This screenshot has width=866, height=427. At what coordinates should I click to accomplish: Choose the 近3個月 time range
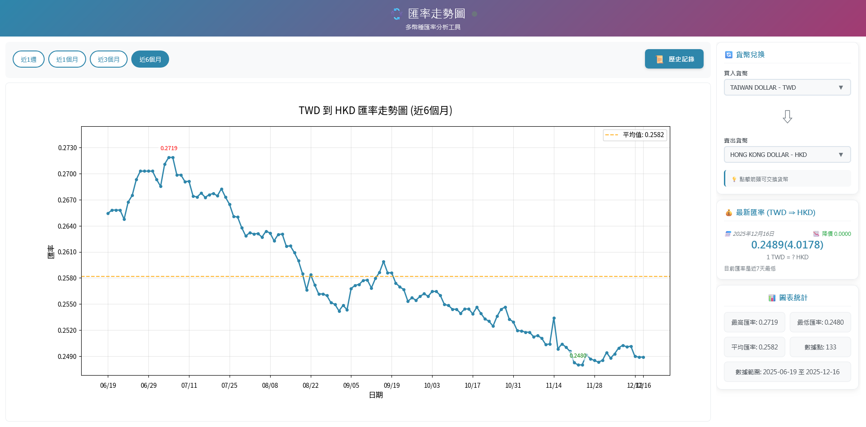(x=109, y=60)
